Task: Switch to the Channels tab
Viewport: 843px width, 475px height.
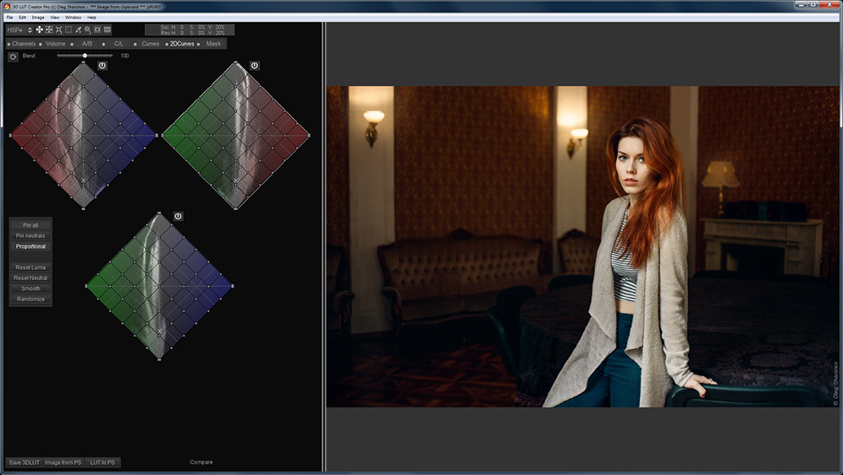Action: (24, 44)
